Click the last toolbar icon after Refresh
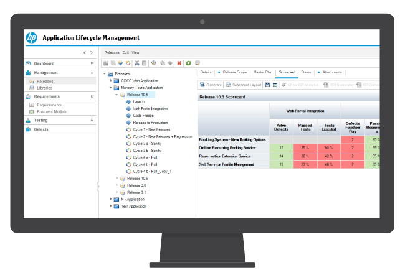The height and width of the screenshot is (280, 405). point(198,63)
